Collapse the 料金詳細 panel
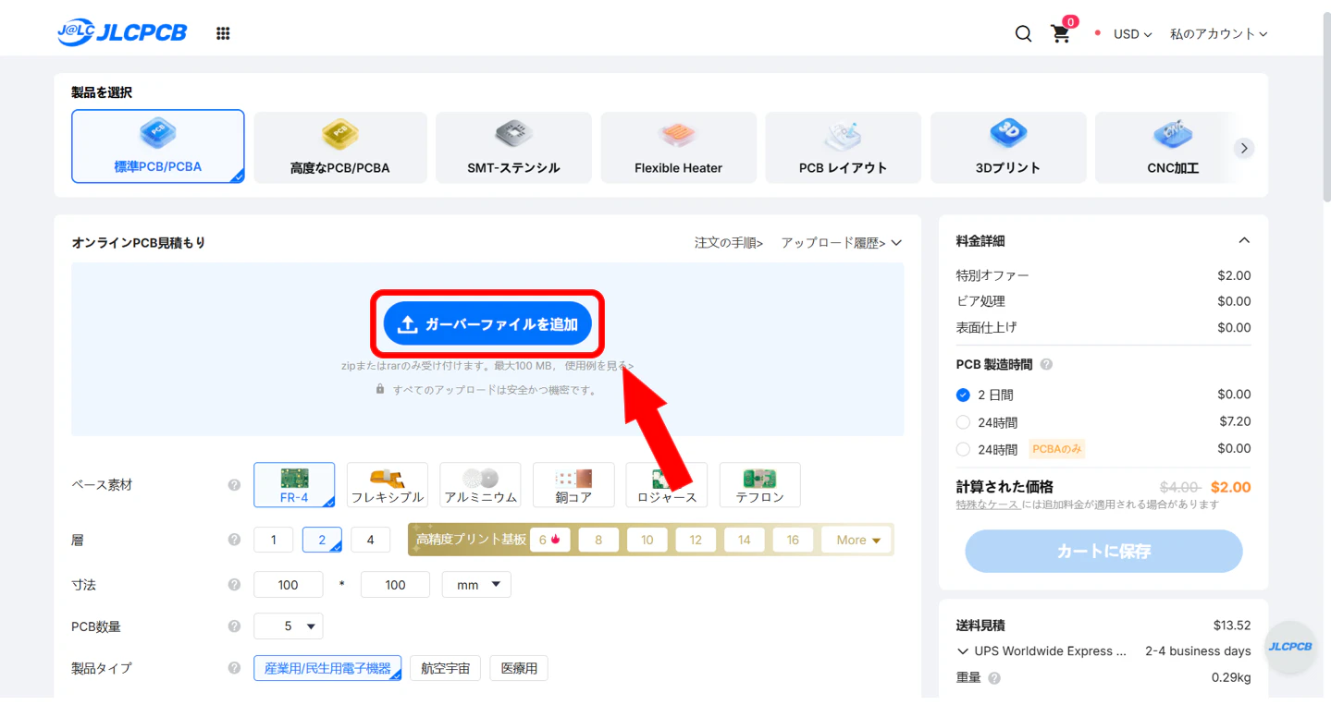Screen dimensions: 1331x705 [x=1244, y=240]
